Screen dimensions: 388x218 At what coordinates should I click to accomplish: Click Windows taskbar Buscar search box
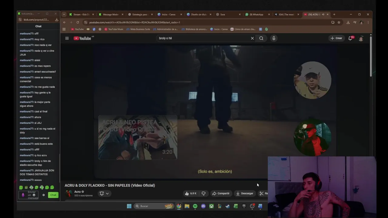pyautogui.click(x=153, y=206)
